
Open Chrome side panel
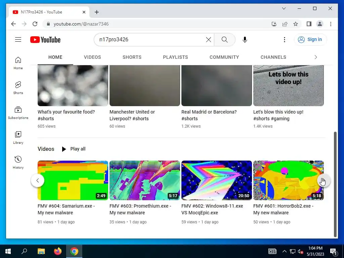pyautogui.click(x=309, y=24)
